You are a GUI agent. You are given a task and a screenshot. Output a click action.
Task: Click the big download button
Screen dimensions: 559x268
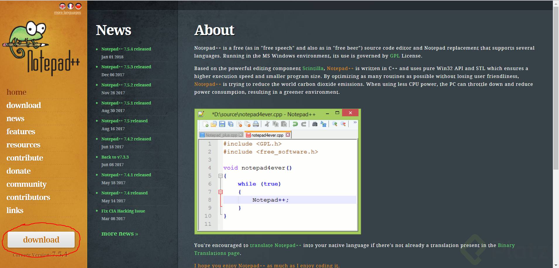click(x=41, y=240)
